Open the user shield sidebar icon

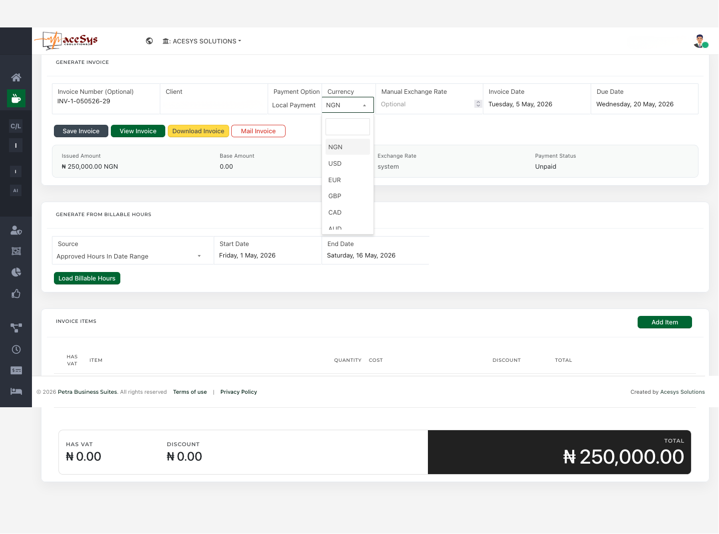pos(16,230)
